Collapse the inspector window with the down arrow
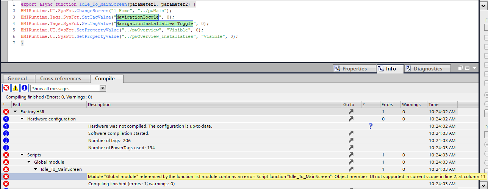 point(474,68)
